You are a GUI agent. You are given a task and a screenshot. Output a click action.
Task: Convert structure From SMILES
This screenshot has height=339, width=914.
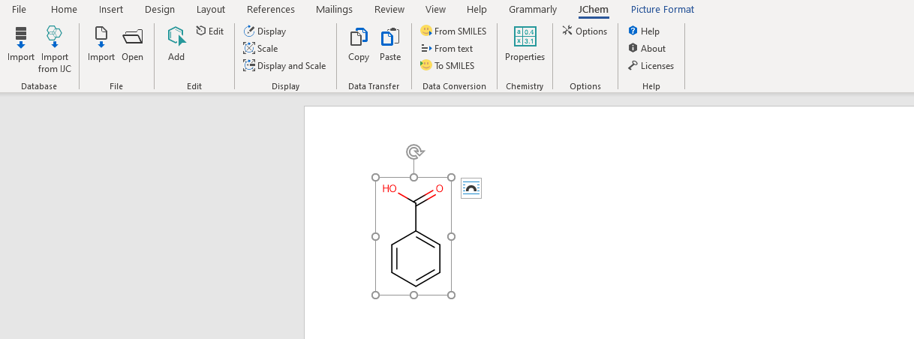[453, 31]
